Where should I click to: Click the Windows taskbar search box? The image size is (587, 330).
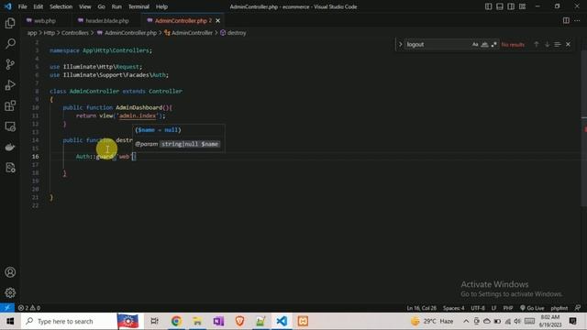pyautogui.click(x=69, y=321)
